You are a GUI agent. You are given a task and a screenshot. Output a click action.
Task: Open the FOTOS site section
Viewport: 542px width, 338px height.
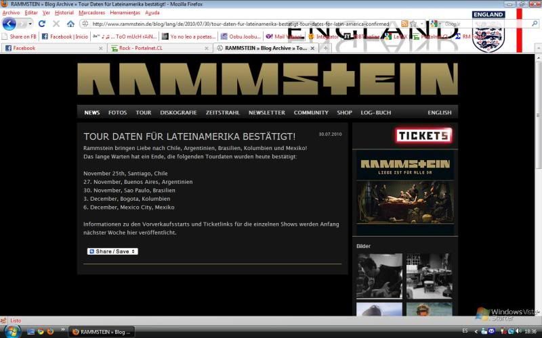pyautogui.click(x=117, y=113)
